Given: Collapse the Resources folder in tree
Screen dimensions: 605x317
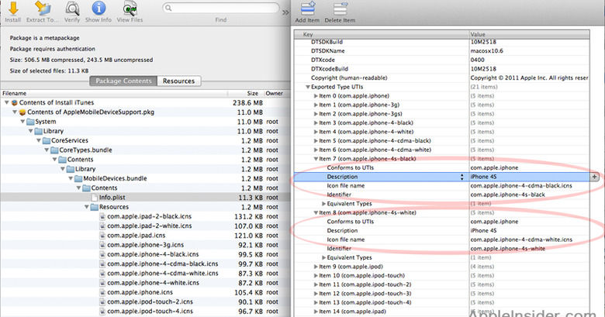Looking at the screenshot, I should click(87, 207).
